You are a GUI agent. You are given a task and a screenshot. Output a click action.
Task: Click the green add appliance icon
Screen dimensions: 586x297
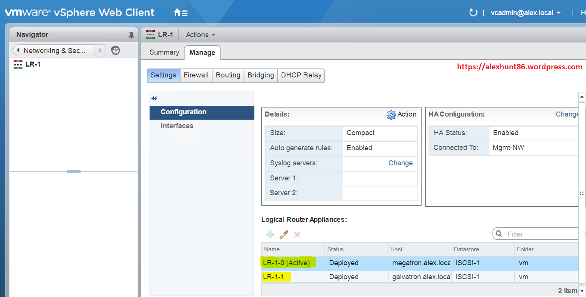pyautogui.click(x=270, y=234)
